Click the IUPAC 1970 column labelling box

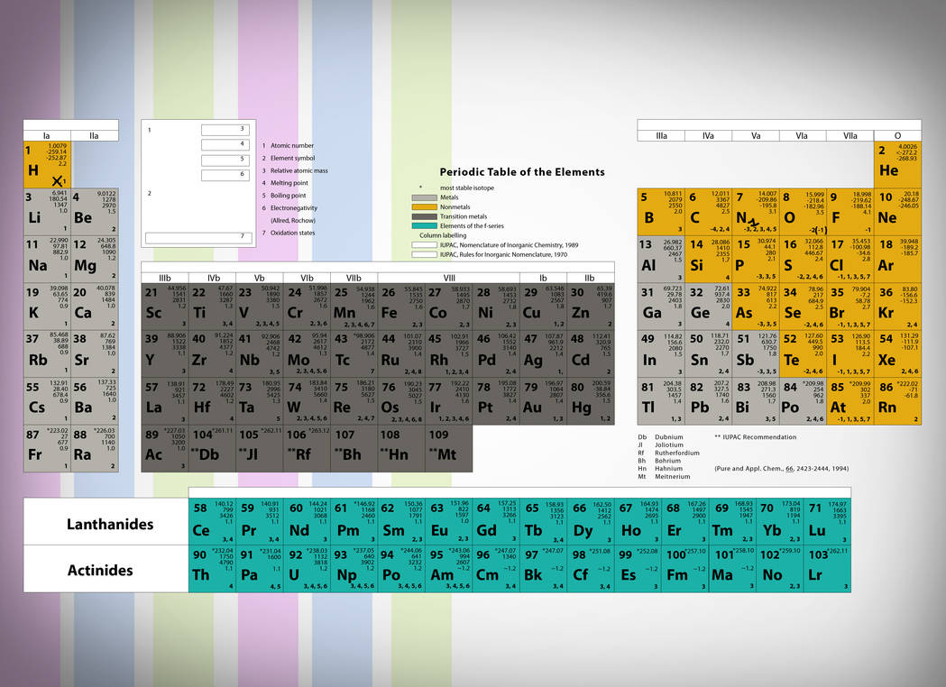(424, 254)
